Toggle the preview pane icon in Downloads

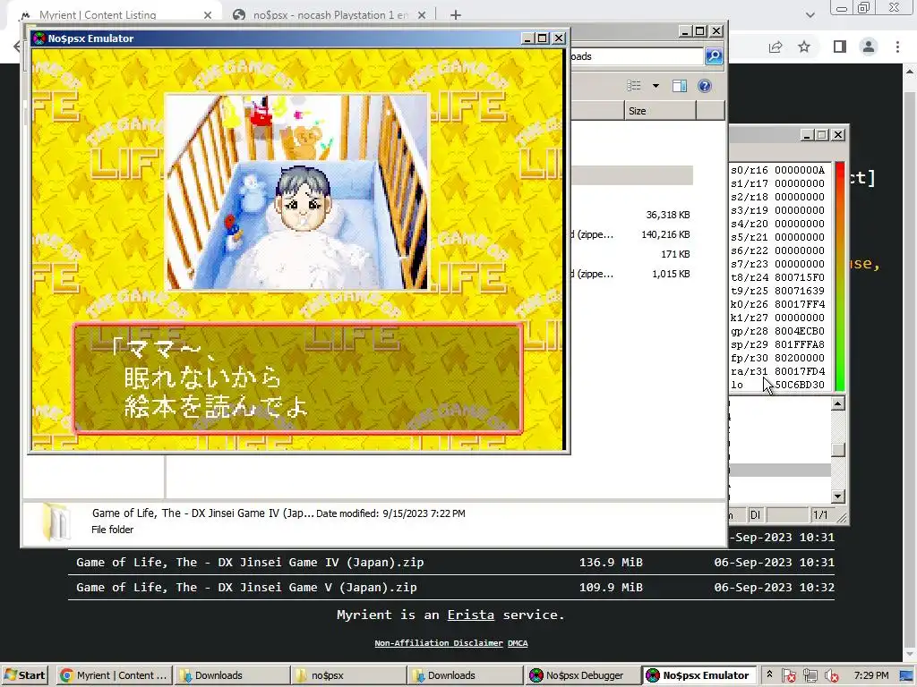click(x=680, y=86)
